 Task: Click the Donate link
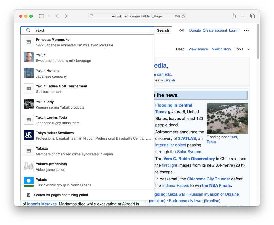[x=195, y=30]
